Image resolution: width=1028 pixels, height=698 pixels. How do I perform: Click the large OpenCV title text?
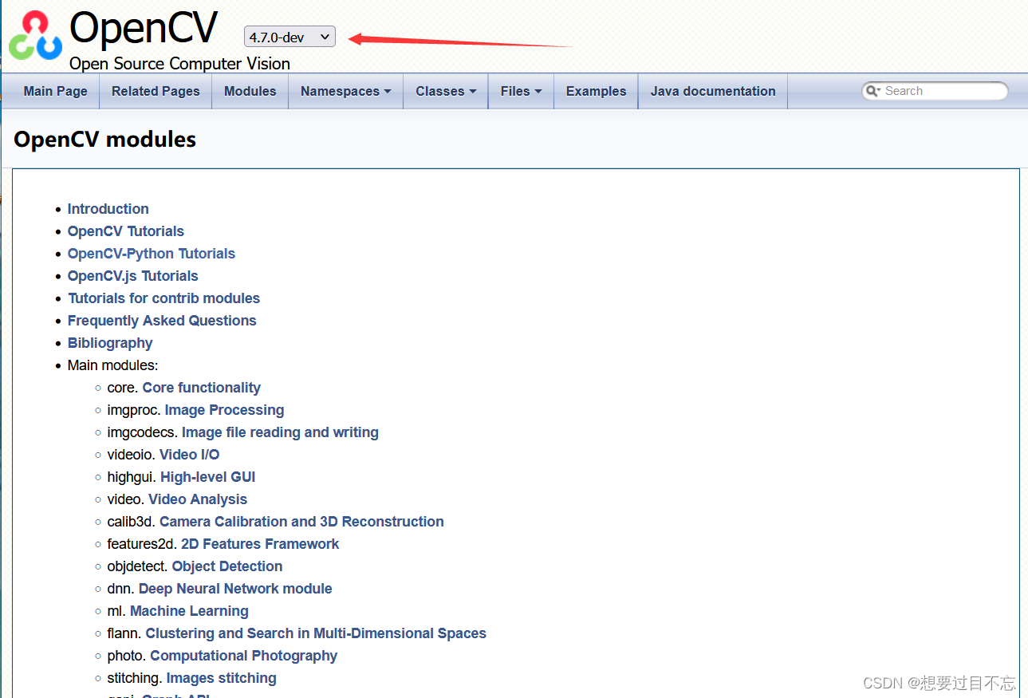(x=144, y=28)
